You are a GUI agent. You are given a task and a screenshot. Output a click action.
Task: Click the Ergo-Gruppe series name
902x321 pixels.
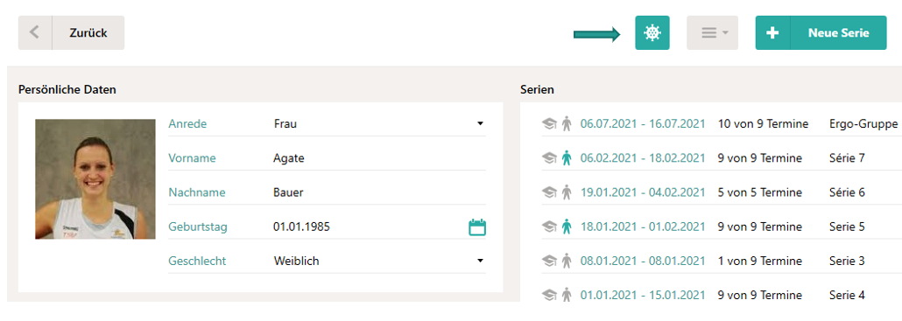pyautogui.click(x=863, y=123)
